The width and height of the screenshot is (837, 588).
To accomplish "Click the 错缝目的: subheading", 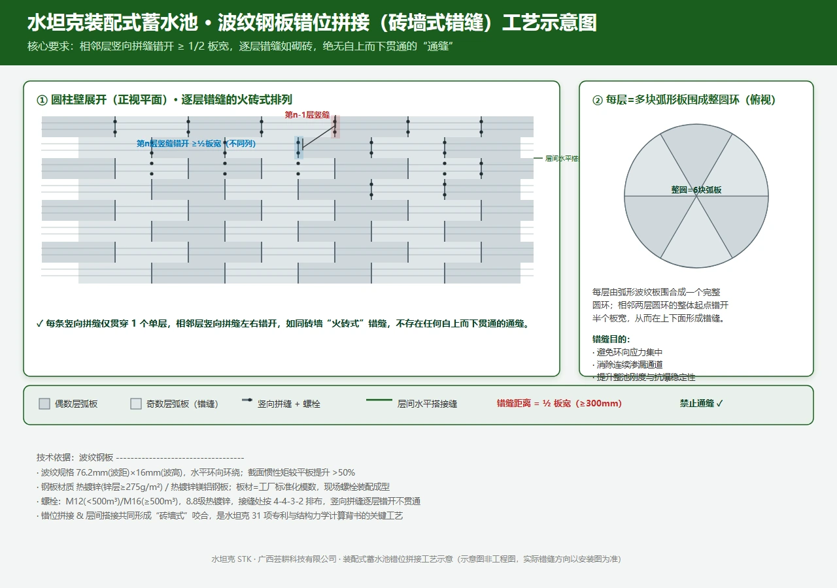I will tap(611, 339).
